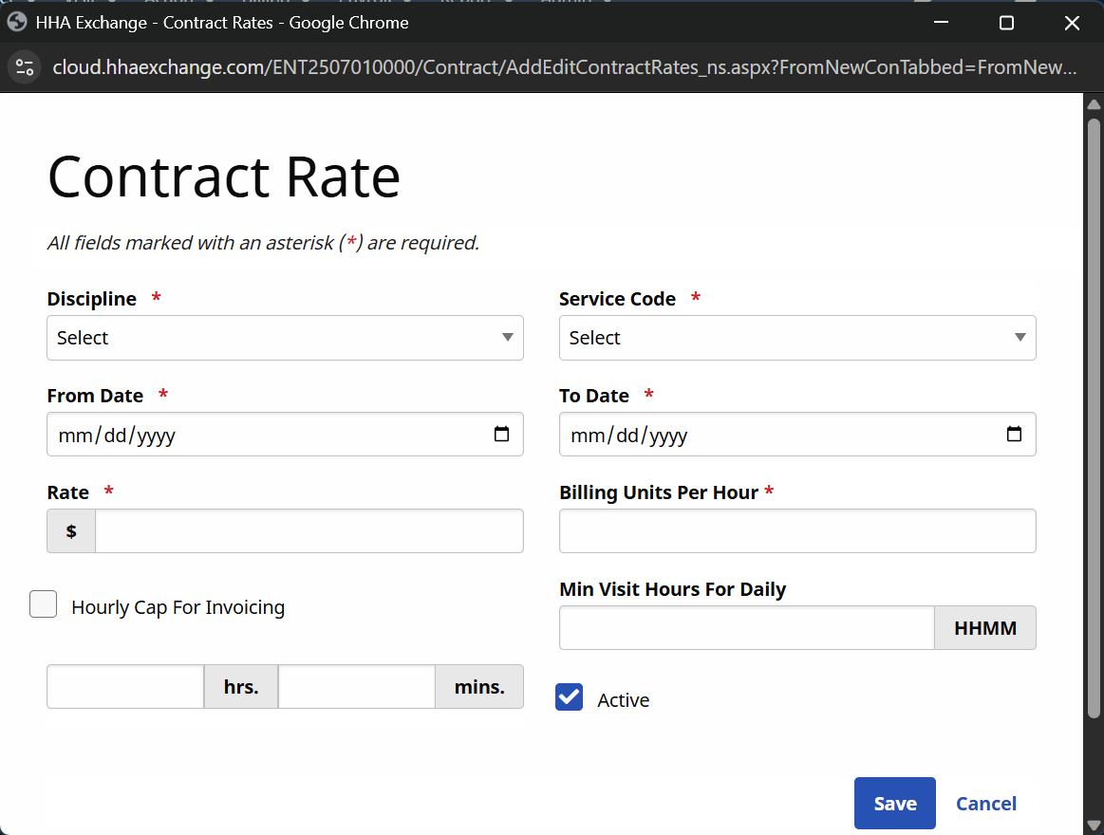Open the To Date calendar picker icon

[1014, 435]
